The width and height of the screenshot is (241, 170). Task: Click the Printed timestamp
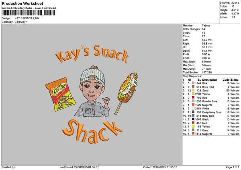pos(160,167)
